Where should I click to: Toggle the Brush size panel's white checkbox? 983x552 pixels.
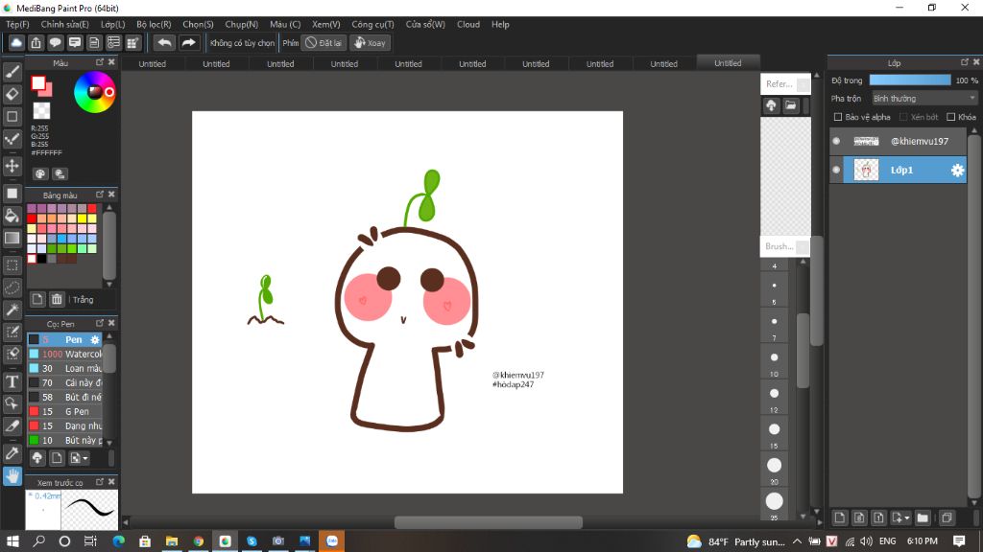[x=803, y=246]
